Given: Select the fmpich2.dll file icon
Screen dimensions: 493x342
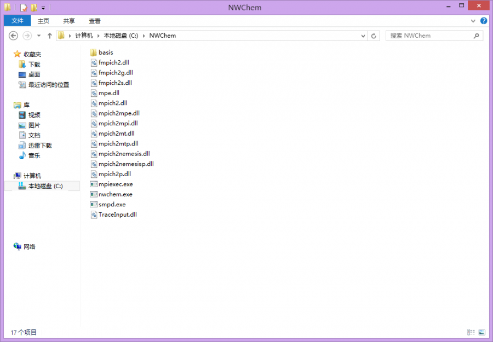Looking at the screenshot, I should pyautogui.click(x=94, y=62).
